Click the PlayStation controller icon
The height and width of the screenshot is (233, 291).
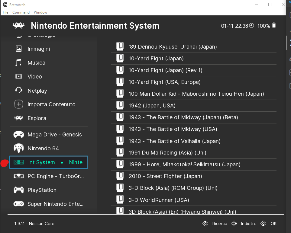pyautogui.click(x=18, y=190)
